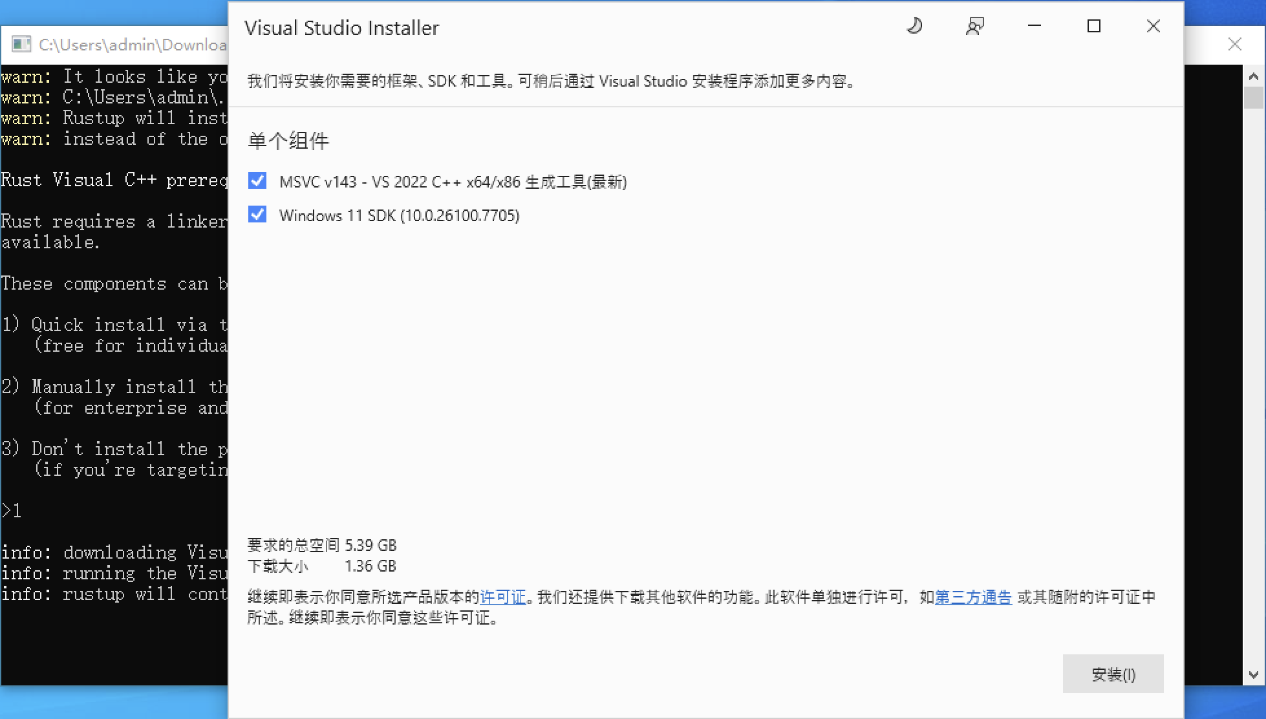Uncheck Windows 11 SDK checkbox
This screenshot has height=719, width=1266.
[x=257, y=214]
